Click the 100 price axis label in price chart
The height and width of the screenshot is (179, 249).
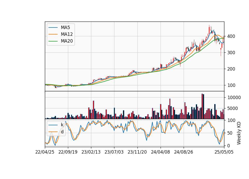[231, 85]
